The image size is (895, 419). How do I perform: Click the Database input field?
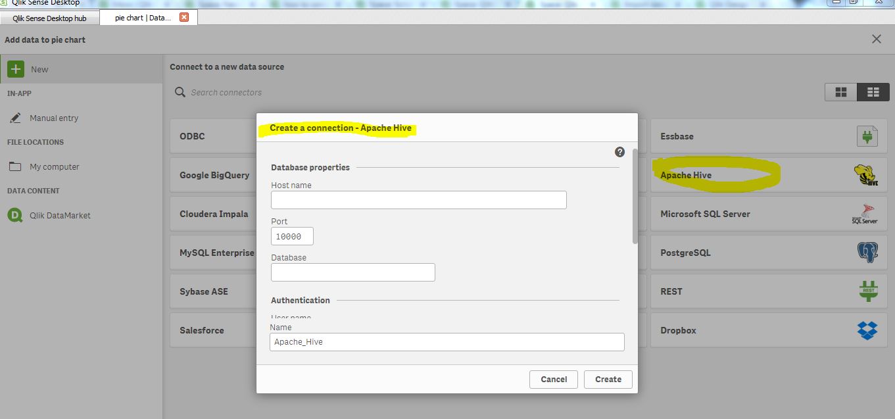pos(352,272)
